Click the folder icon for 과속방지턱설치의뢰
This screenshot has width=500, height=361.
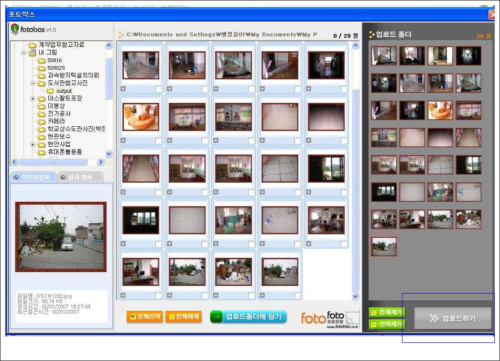click(x=42, y=76)
